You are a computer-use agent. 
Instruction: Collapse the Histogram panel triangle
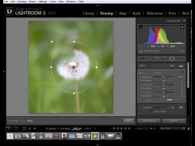[x=184, y=21]
